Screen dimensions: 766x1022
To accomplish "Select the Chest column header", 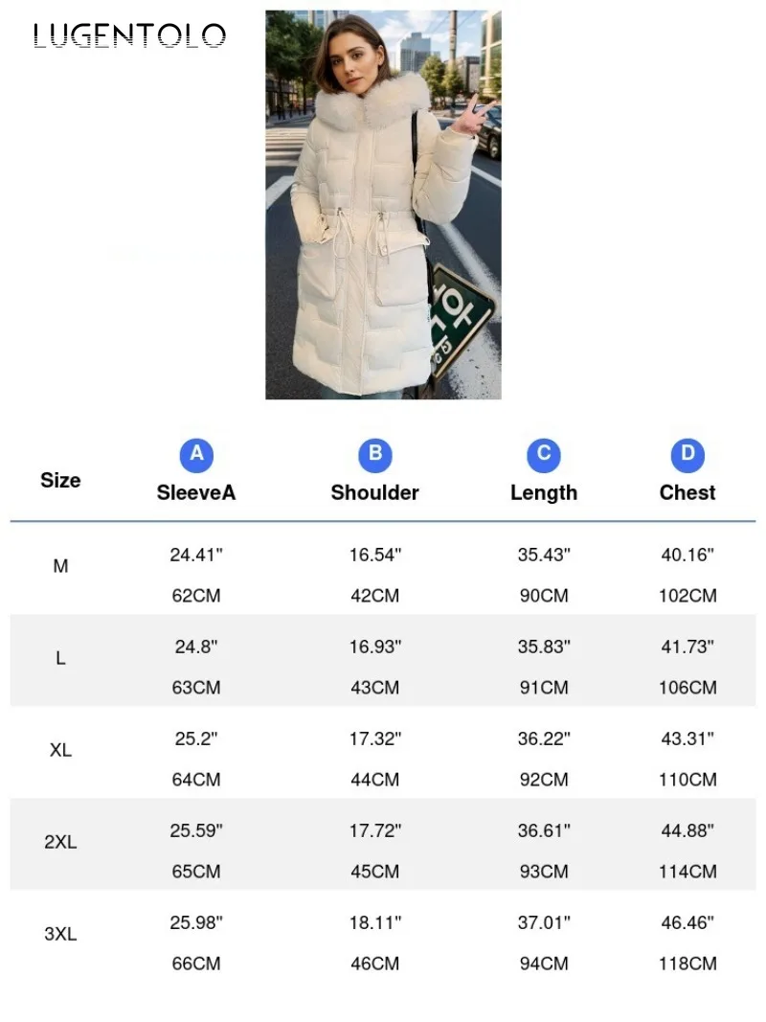I will [x=687, y=492].
